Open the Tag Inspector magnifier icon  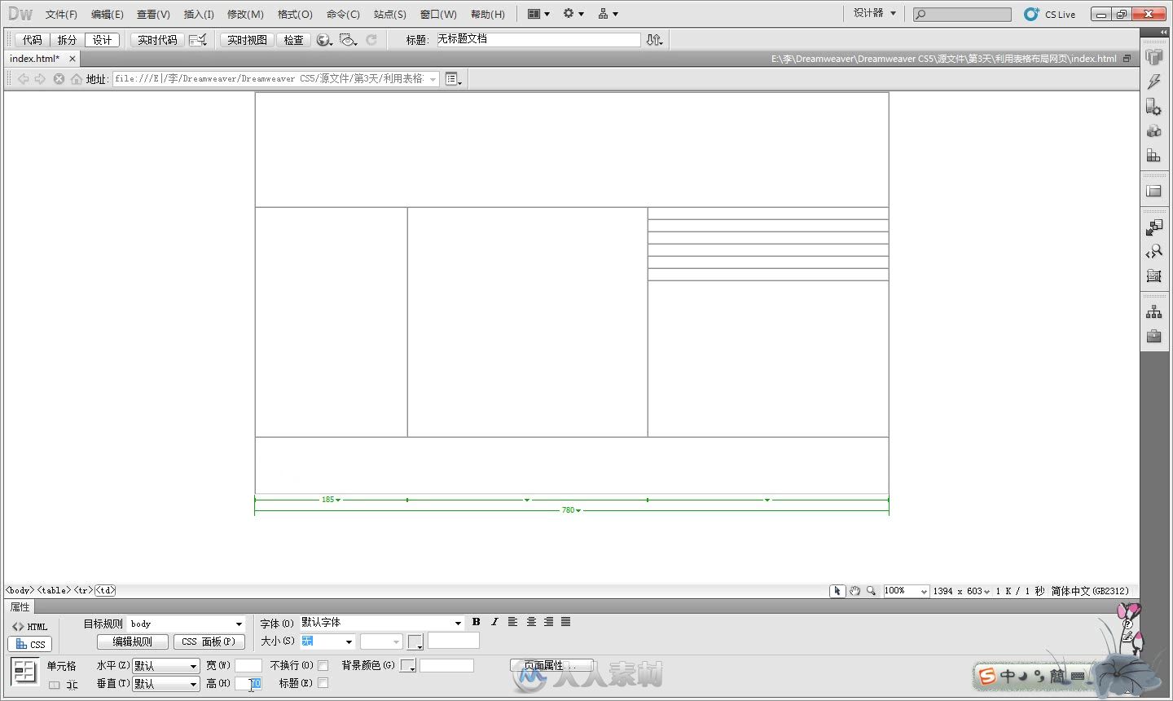pyautogui.click(x=1153, y=252)
